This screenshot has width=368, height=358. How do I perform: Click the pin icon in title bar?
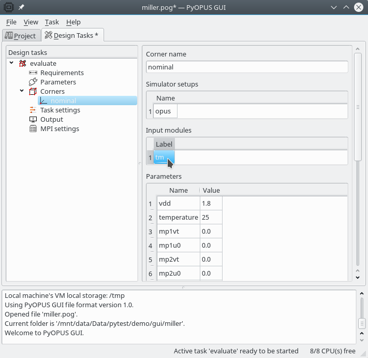[x=21, y=7]
